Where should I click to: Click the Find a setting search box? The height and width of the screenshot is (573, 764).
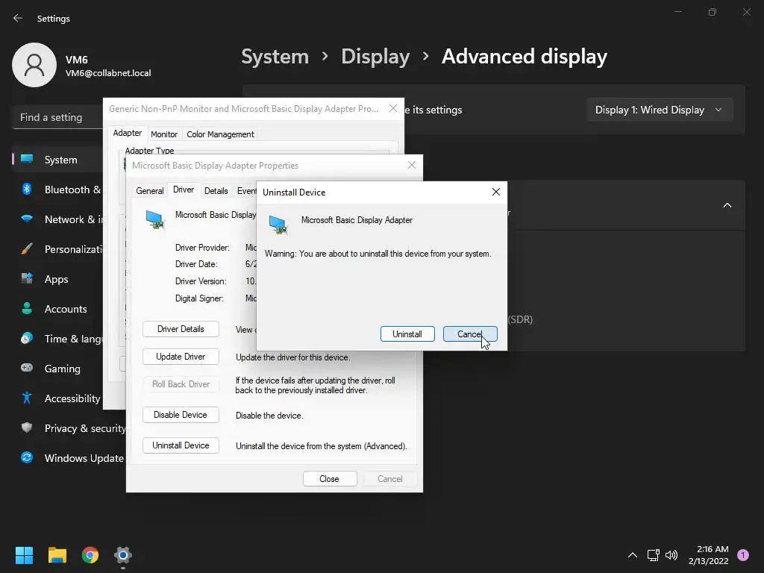click(x=57, y=117)
